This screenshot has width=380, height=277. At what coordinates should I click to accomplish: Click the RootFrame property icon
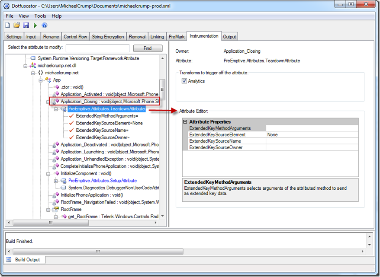click(x=56, y=209)
